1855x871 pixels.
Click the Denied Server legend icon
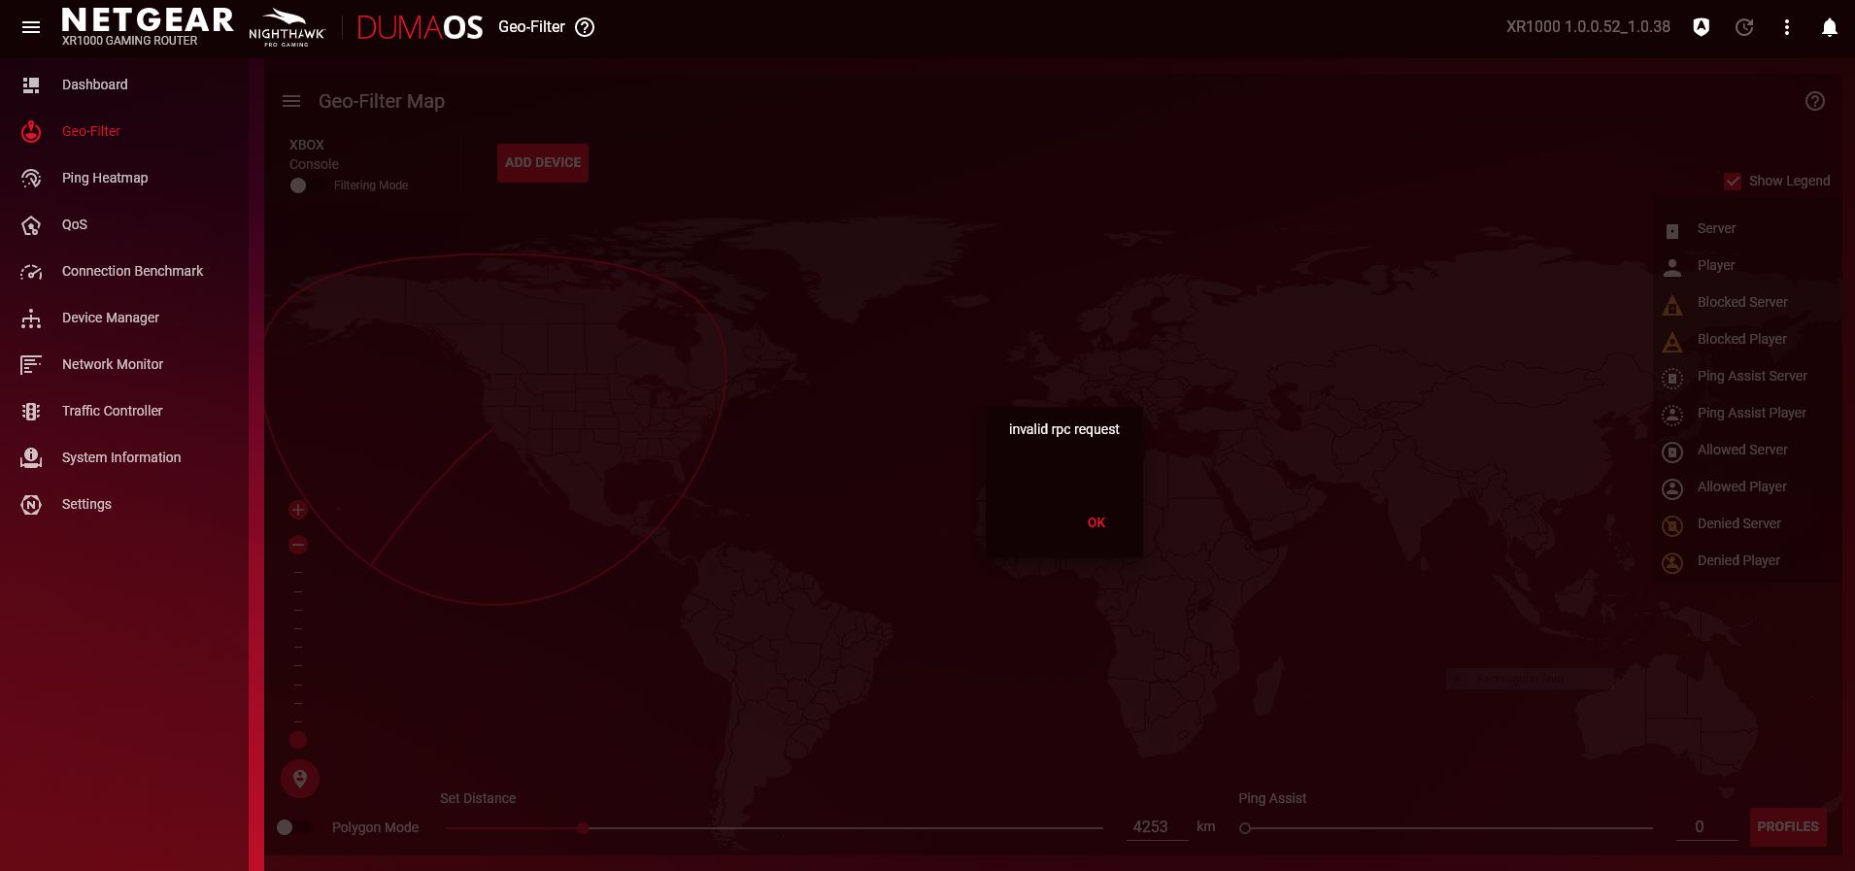pyautogui.click(x=1672, y=525)
